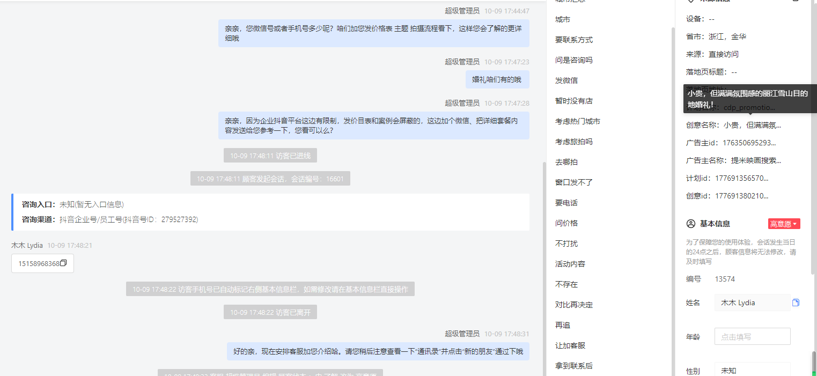Click the 广告主id row
The width and height of the screenshot is (817, 376).
click(x=731, y=143)
